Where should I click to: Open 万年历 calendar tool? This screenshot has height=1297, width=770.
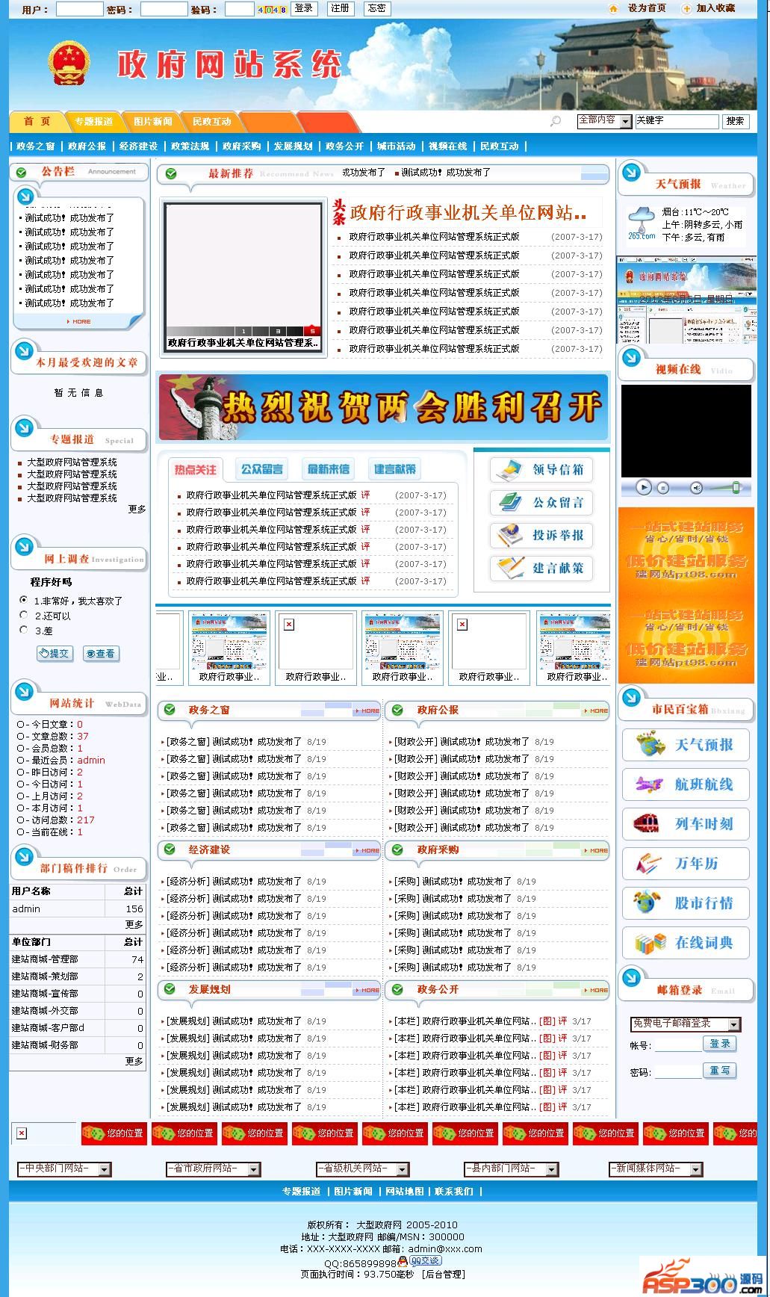coord(686,864)
